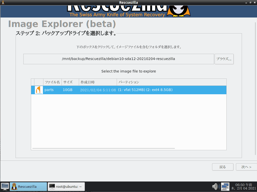Click the ブラウズ browse button
257x192 pixels.
(x=224, y=59)
